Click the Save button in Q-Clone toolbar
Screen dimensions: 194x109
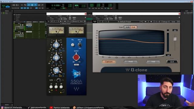(x=173, y=21)
